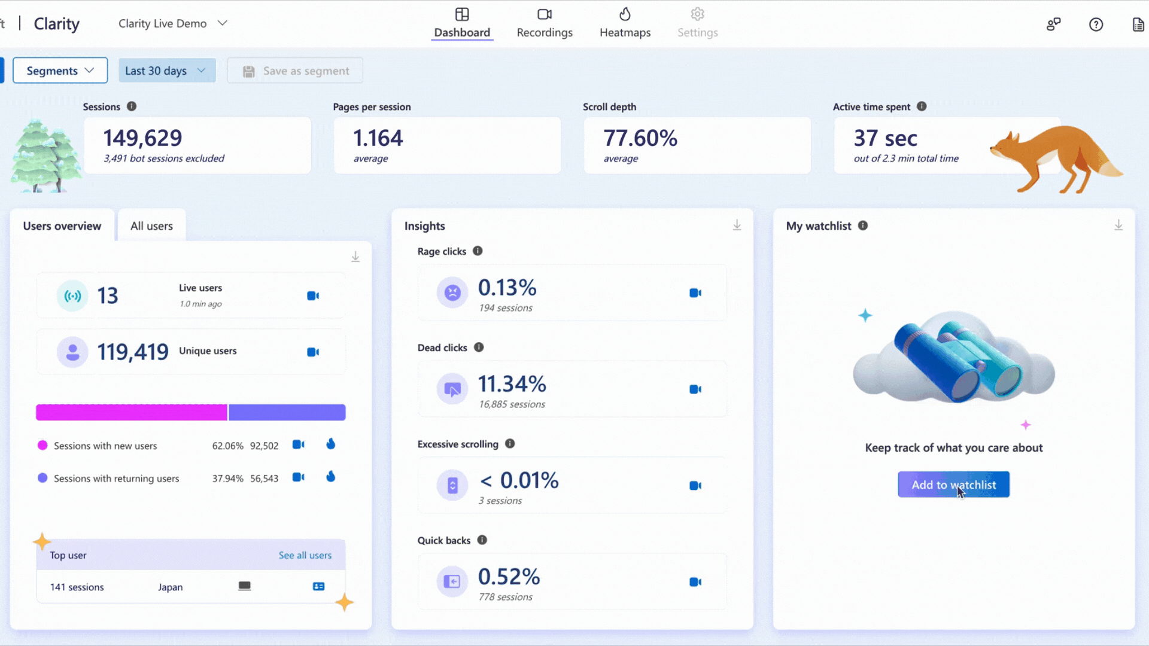Select the Users overview tab
Viewport: 1149px width, 646px height.
click(x=62, y=226)
